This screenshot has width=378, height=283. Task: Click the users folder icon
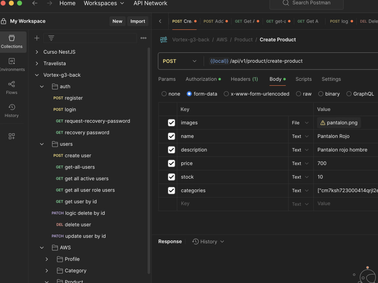pyautogui.click(x=55, y=144)
